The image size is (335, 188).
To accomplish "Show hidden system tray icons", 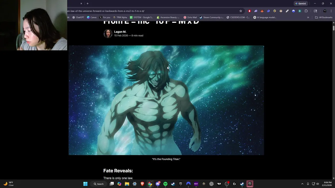I will (302, 184).
